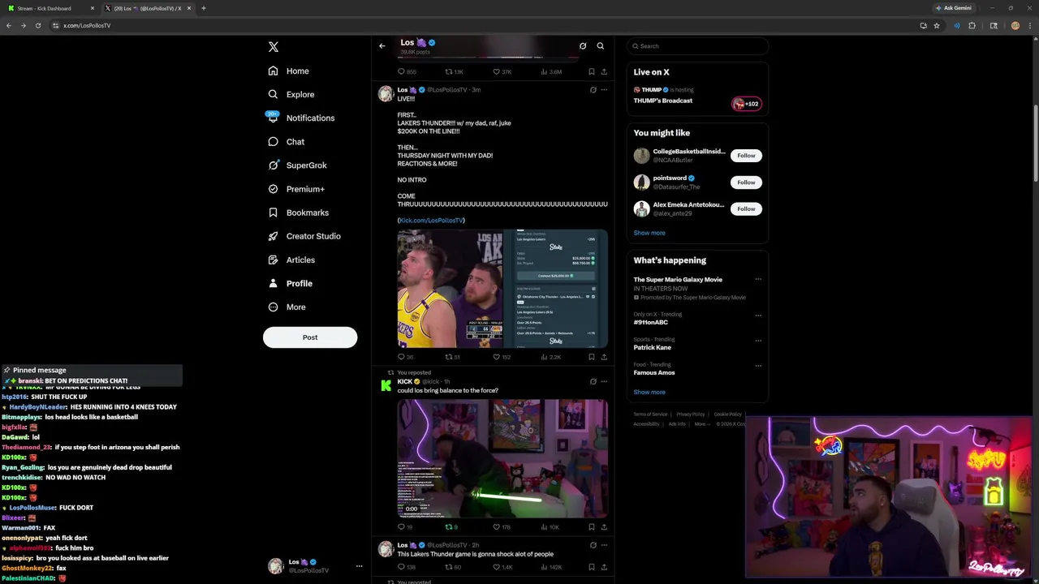Open Ask Gemini in browser
Viewport: 1039px width, 584px height.
click(954, 8)
